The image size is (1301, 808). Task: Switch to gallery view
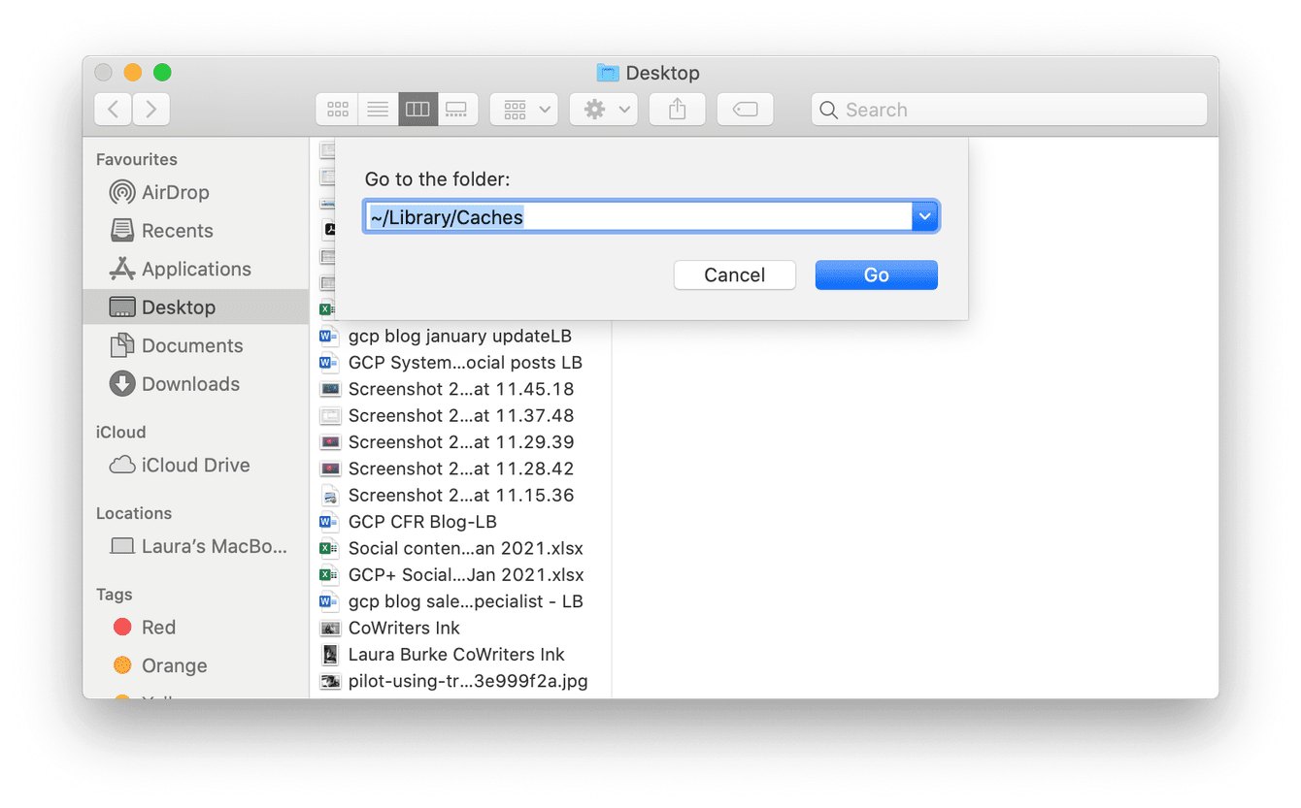pos(457,109)
